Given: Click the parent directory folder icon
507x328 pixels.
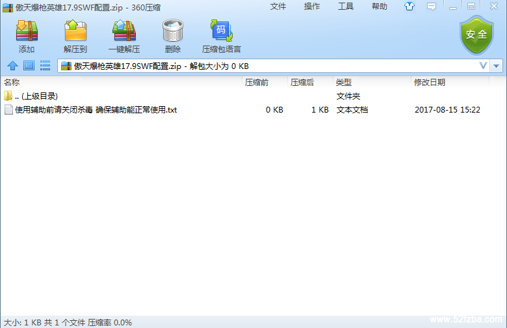Looking at the screenshot, I should click(8, 96).
